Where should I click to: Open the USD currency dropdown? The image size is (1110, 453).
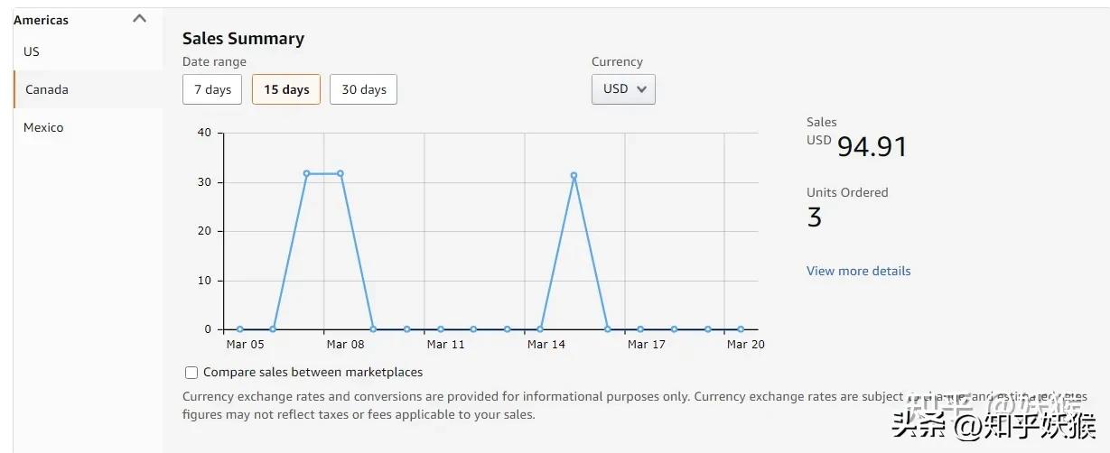pyautogui.click(x=623, y=89)
